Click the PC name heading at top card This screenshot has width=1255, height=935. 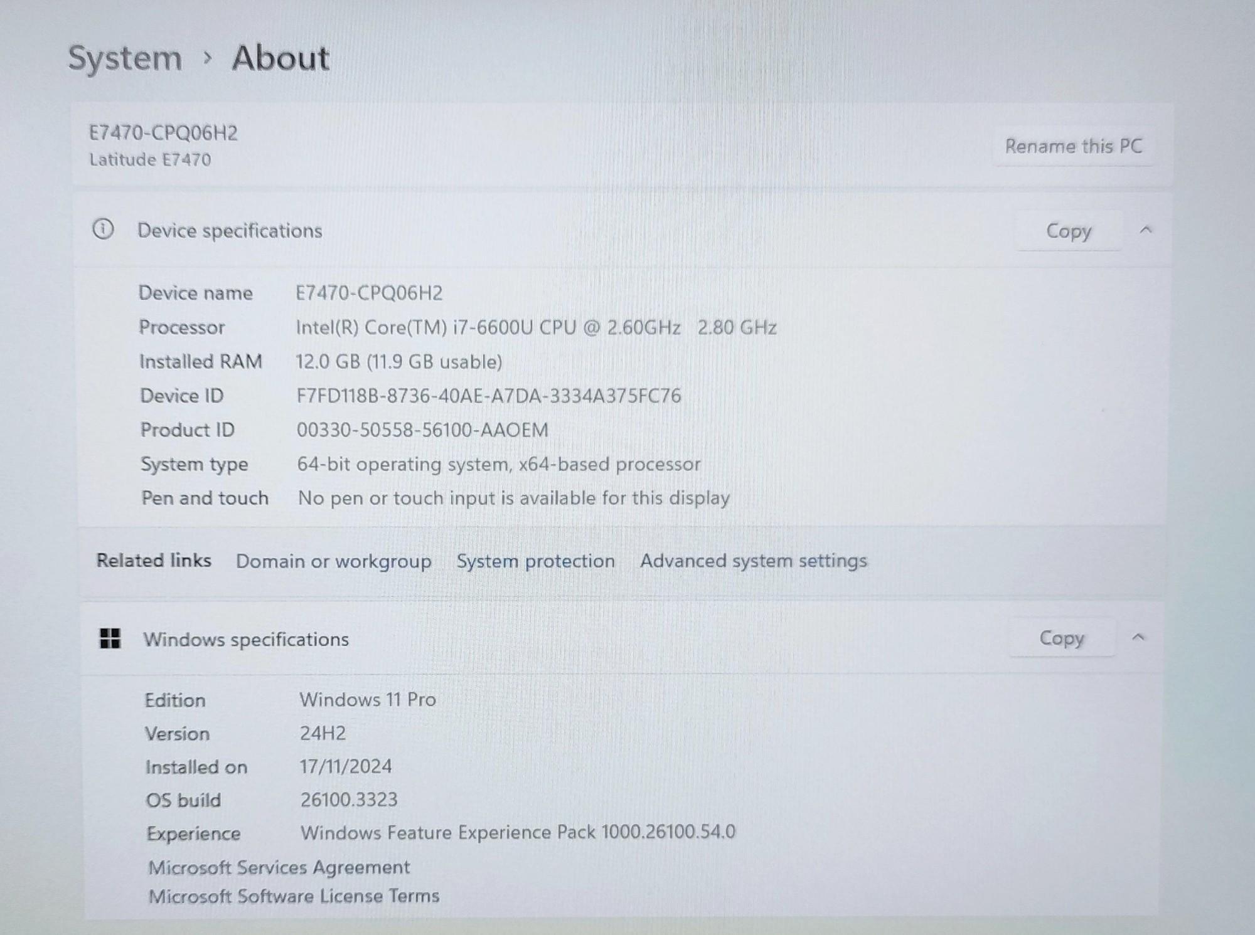(x=163, y=133)
